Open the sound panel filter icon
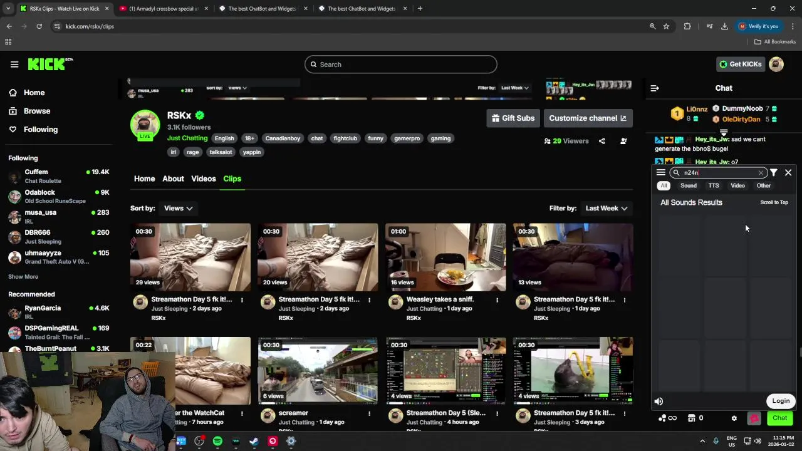This screenshot has width=802, height=451. (x=774, y=172)
